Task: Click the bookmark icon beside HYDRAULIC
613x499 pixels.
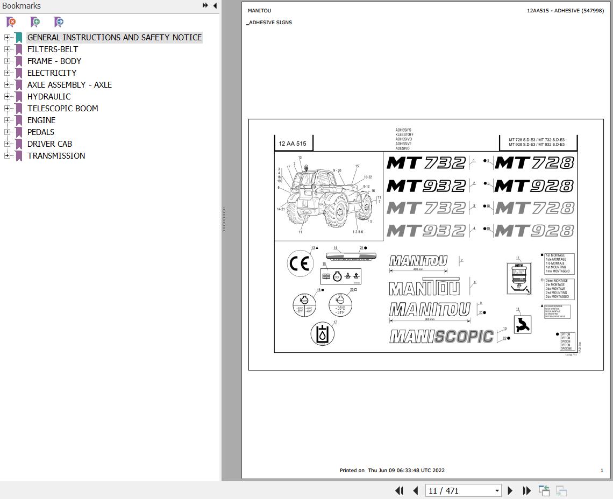Action: (x=19, y=97)
